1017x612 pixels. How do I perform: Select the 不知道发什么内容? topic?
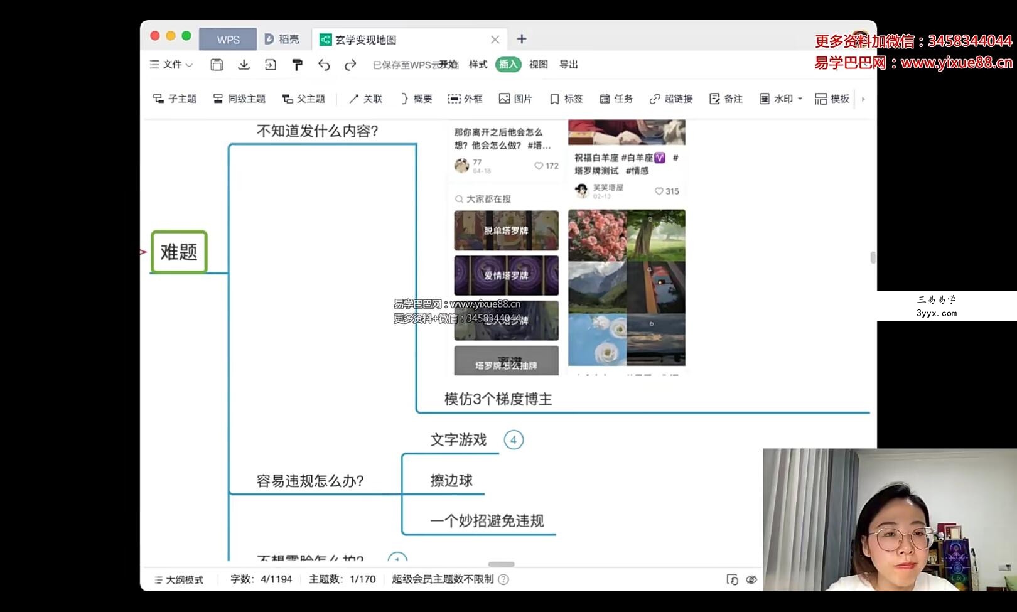point(318,131)
